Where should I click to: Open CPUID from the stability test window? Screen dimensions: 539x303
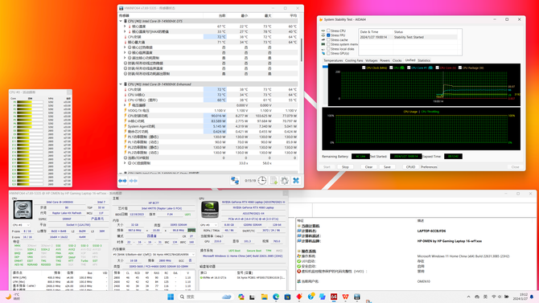410,167
